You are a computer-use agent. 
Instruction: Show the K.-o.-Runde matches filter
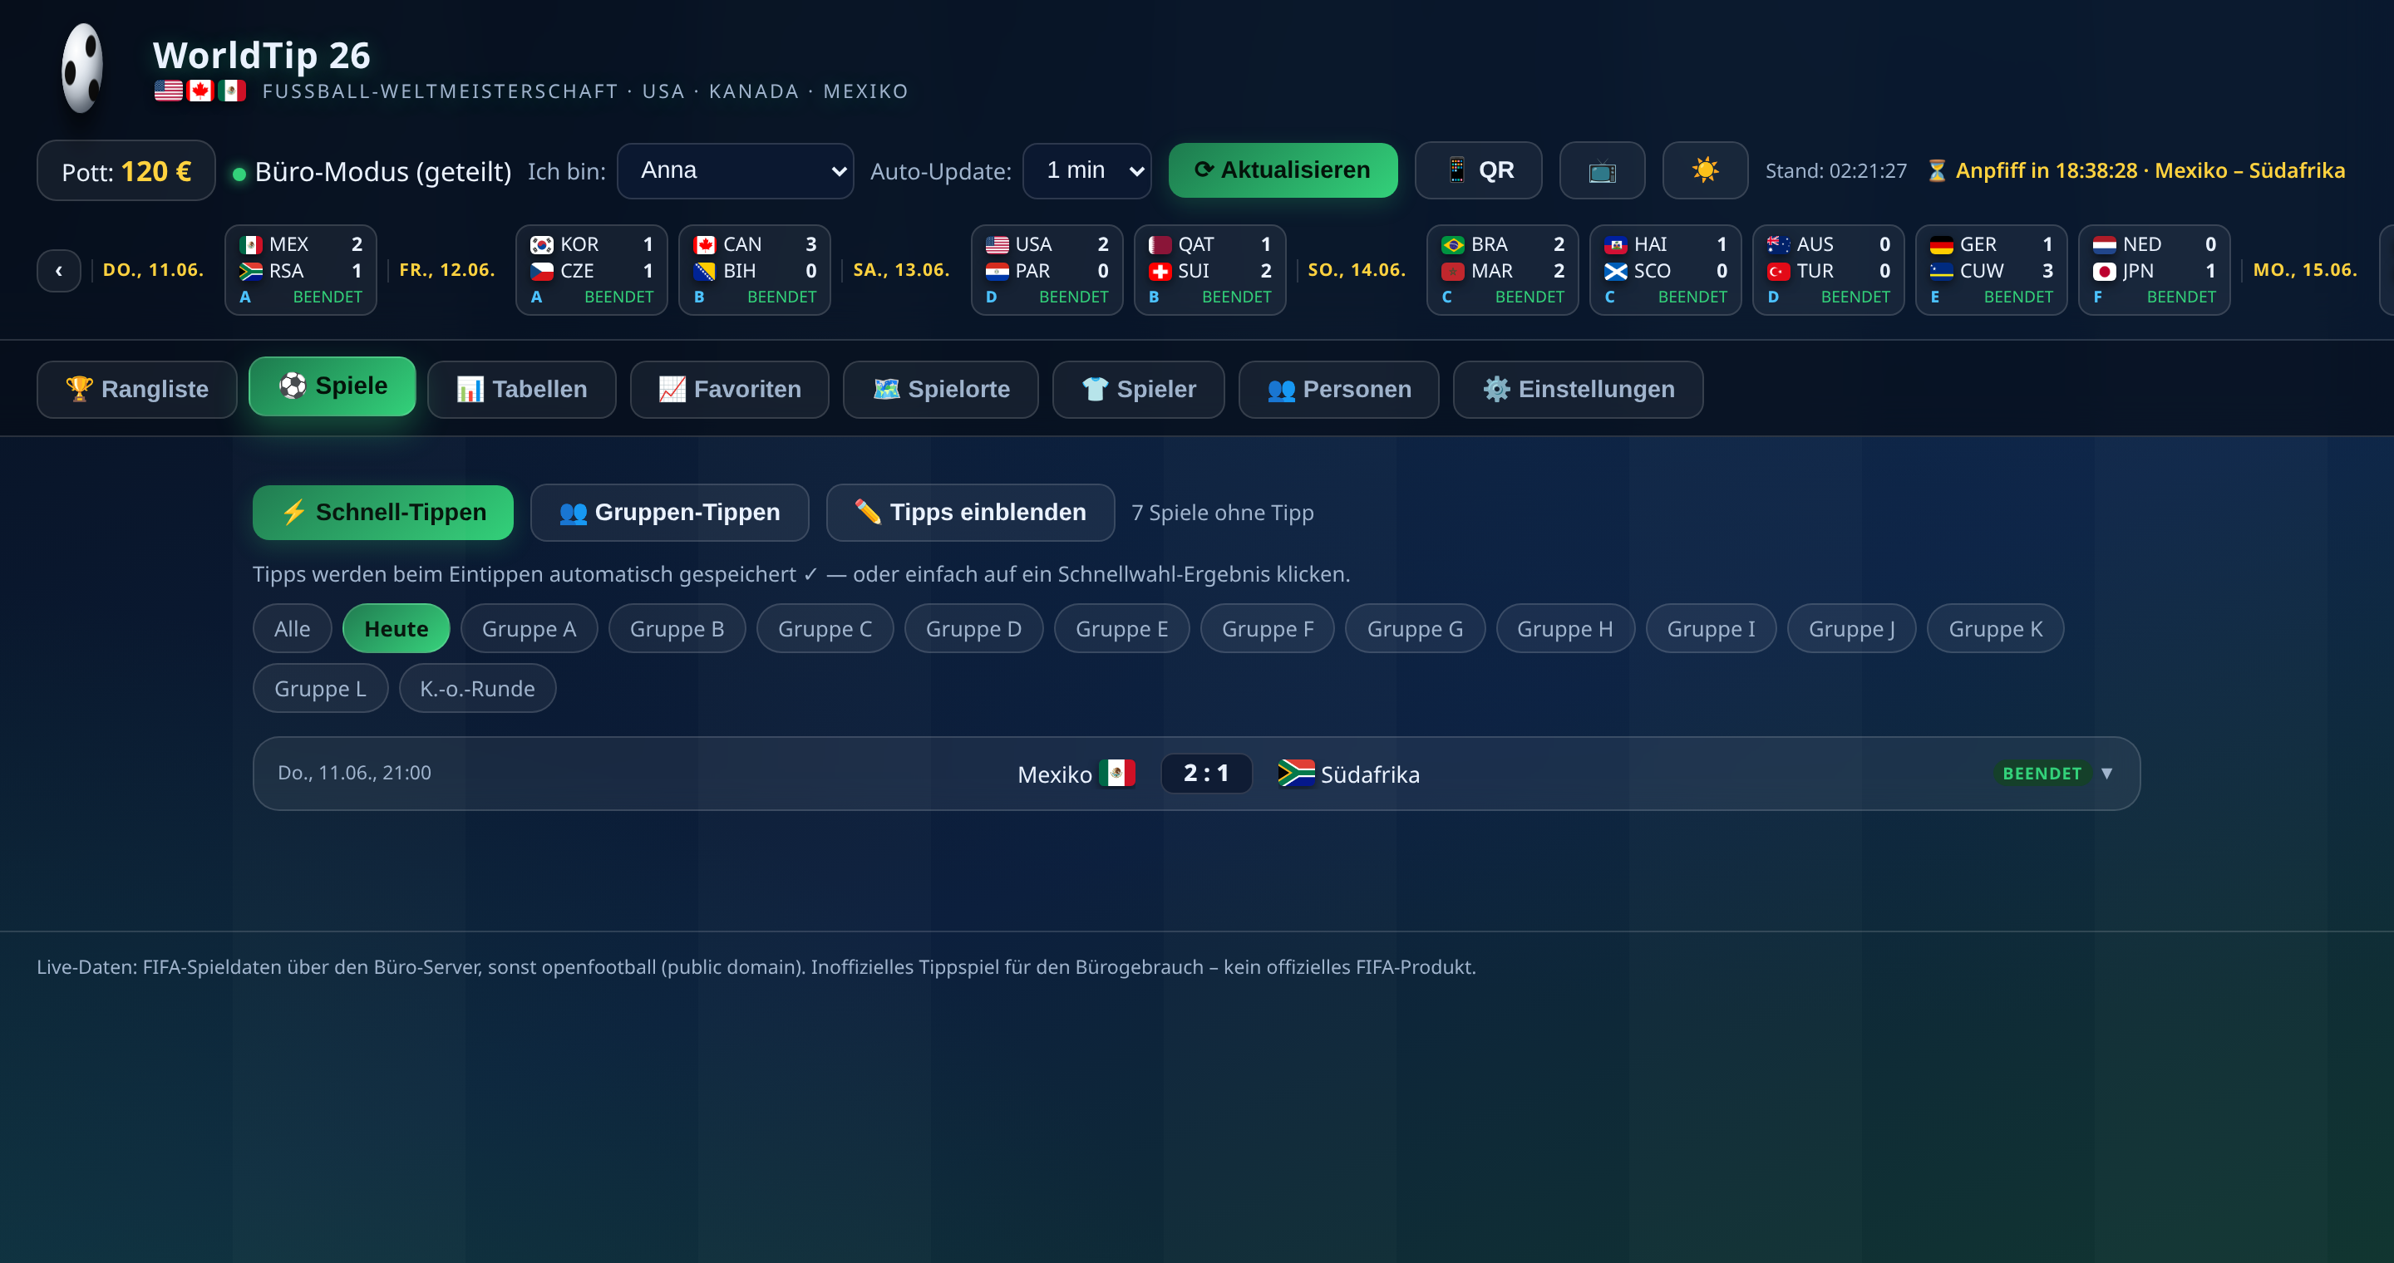(x=477, y=688)
